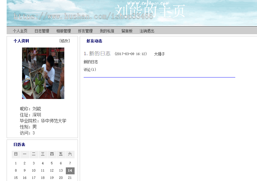Select the highlighted calendar day 14

(x=70, y=171)
